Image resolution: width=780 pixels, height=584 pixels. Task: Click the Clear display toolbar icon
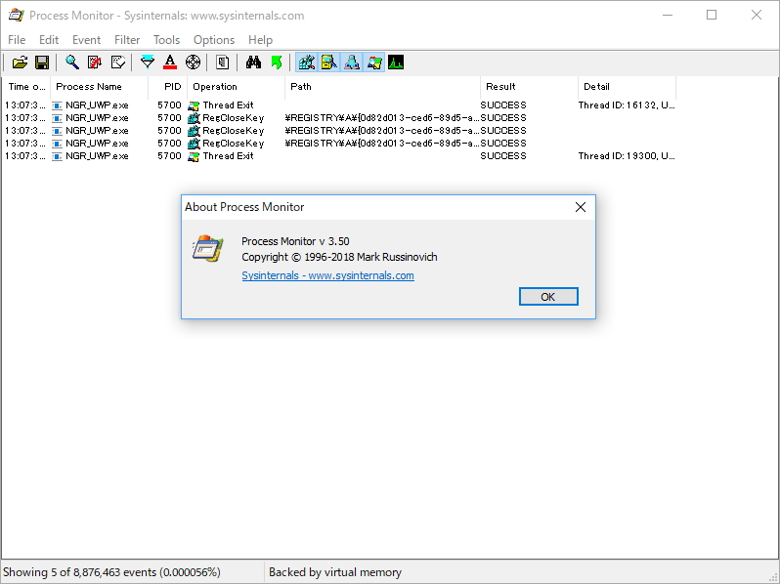tap(118, 63)
